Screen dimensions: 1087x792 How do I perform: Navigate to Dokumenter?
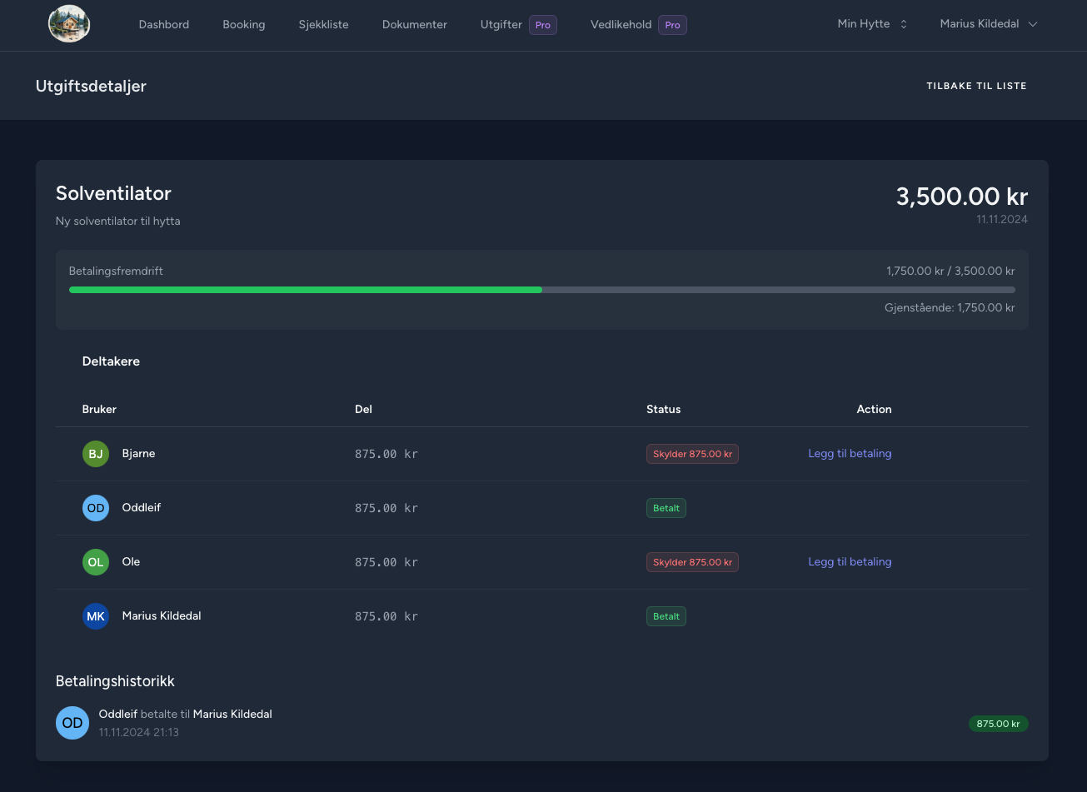click(415, 24)
